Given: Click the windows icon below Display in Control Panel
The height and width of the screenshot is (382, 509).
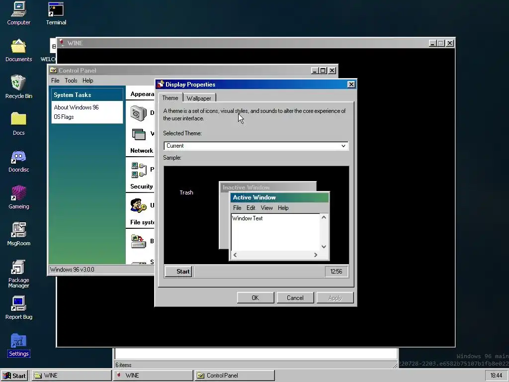Looking at the screenshot, I should (x=139, y=134).
